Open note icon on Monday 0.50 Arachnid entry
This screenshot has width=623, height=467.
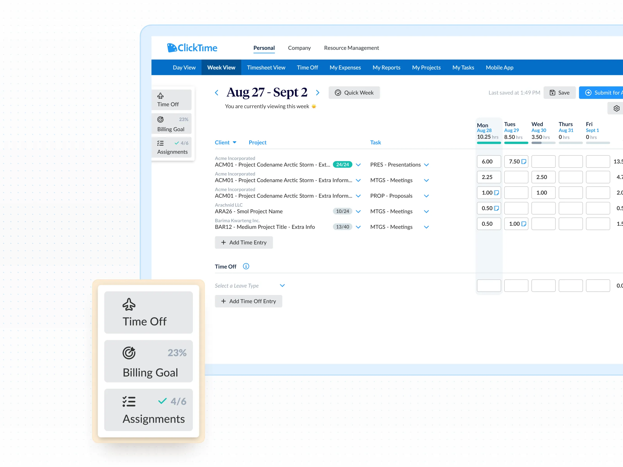tap(496, 208)
